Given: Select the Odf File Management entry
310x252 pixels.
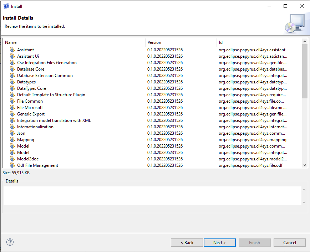Looking at the screenshot, I should click(37, 165).
